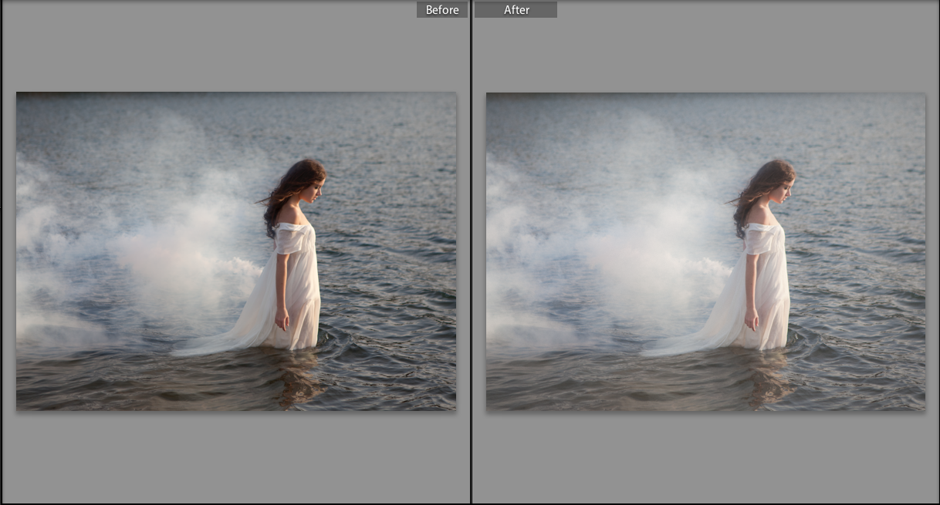The image size is (940, 505).
Task: Click the vertical divider between Before and After
Action: coord(471,254)
